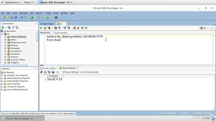Image resolution: width=216 pixels, height=121 pixels.
Task: Click the Rollback icon in worksheet toolbar
Action: tap(69, 28)
